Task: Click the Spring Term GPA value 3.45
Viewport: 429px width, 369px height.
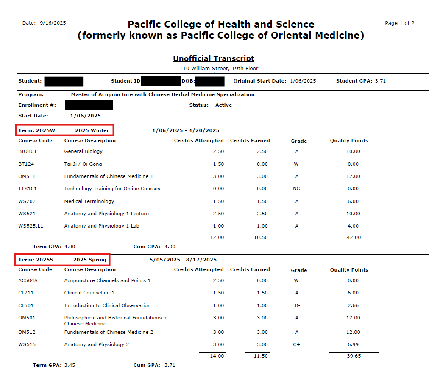Action: pyautogui.click(x=69, y=365)
